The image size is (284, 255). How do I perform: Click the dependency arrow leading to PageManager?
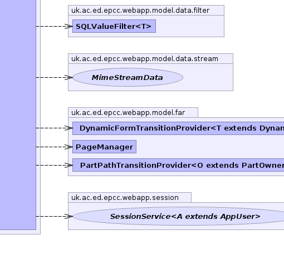coord(54,147)
